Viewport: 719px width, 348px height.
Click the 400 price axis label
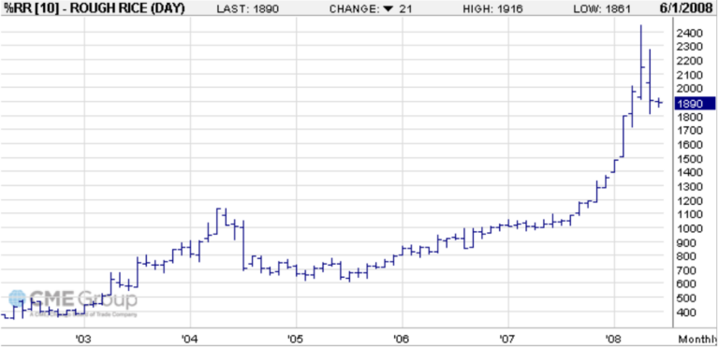tap(687, 312)
